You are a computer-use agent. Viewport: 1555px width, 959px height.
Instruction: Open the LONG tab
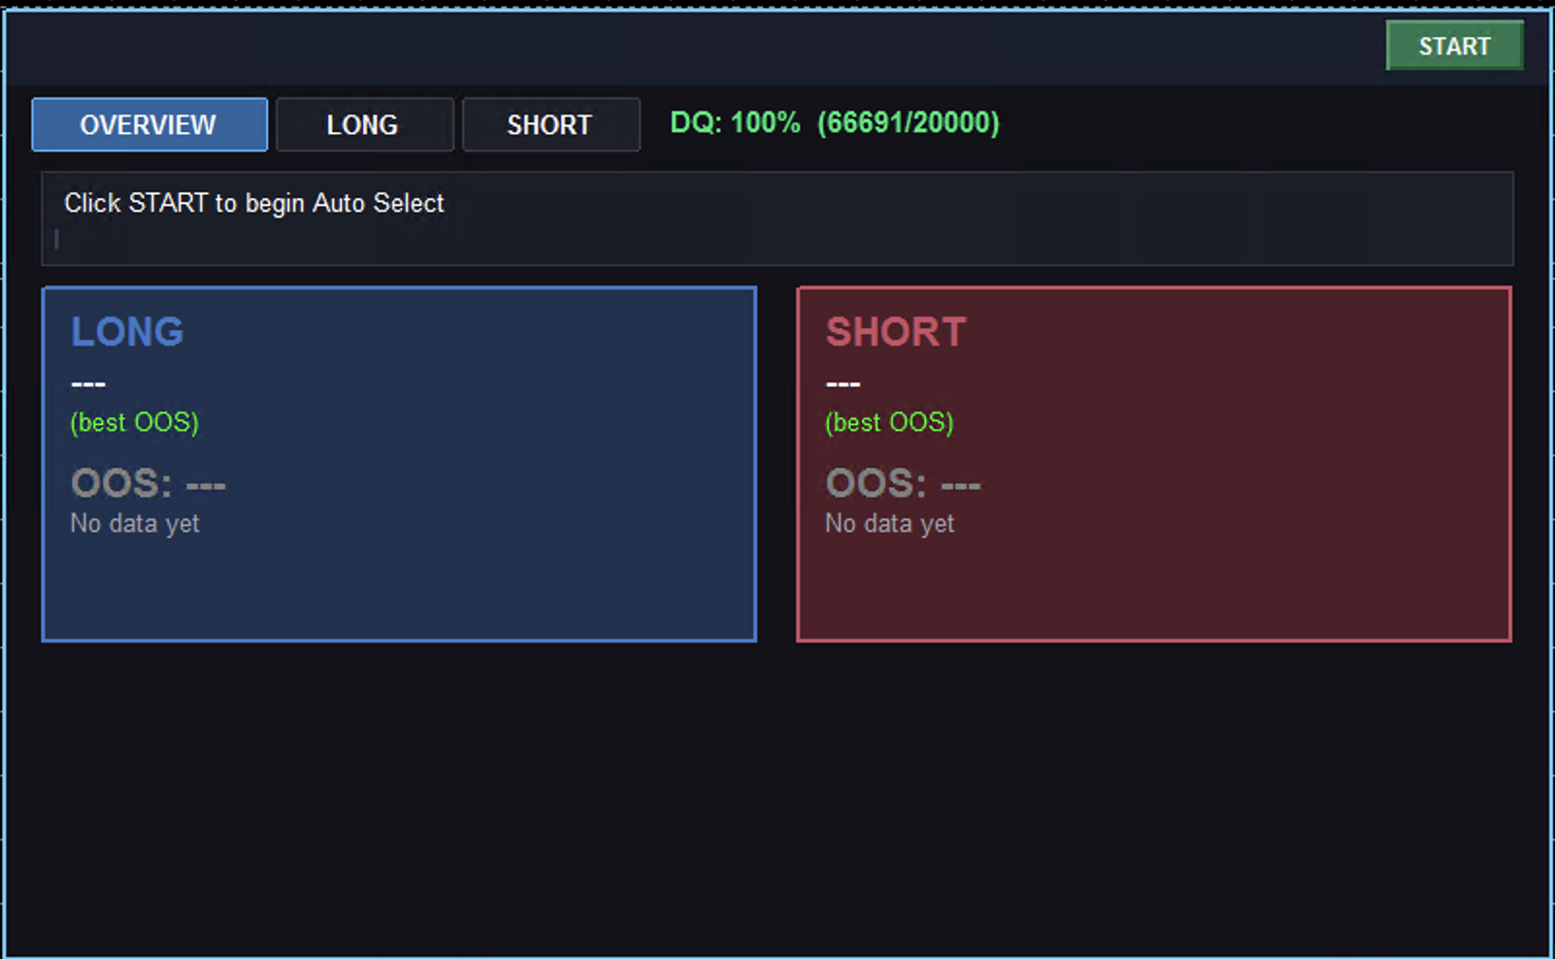point(364,124)
